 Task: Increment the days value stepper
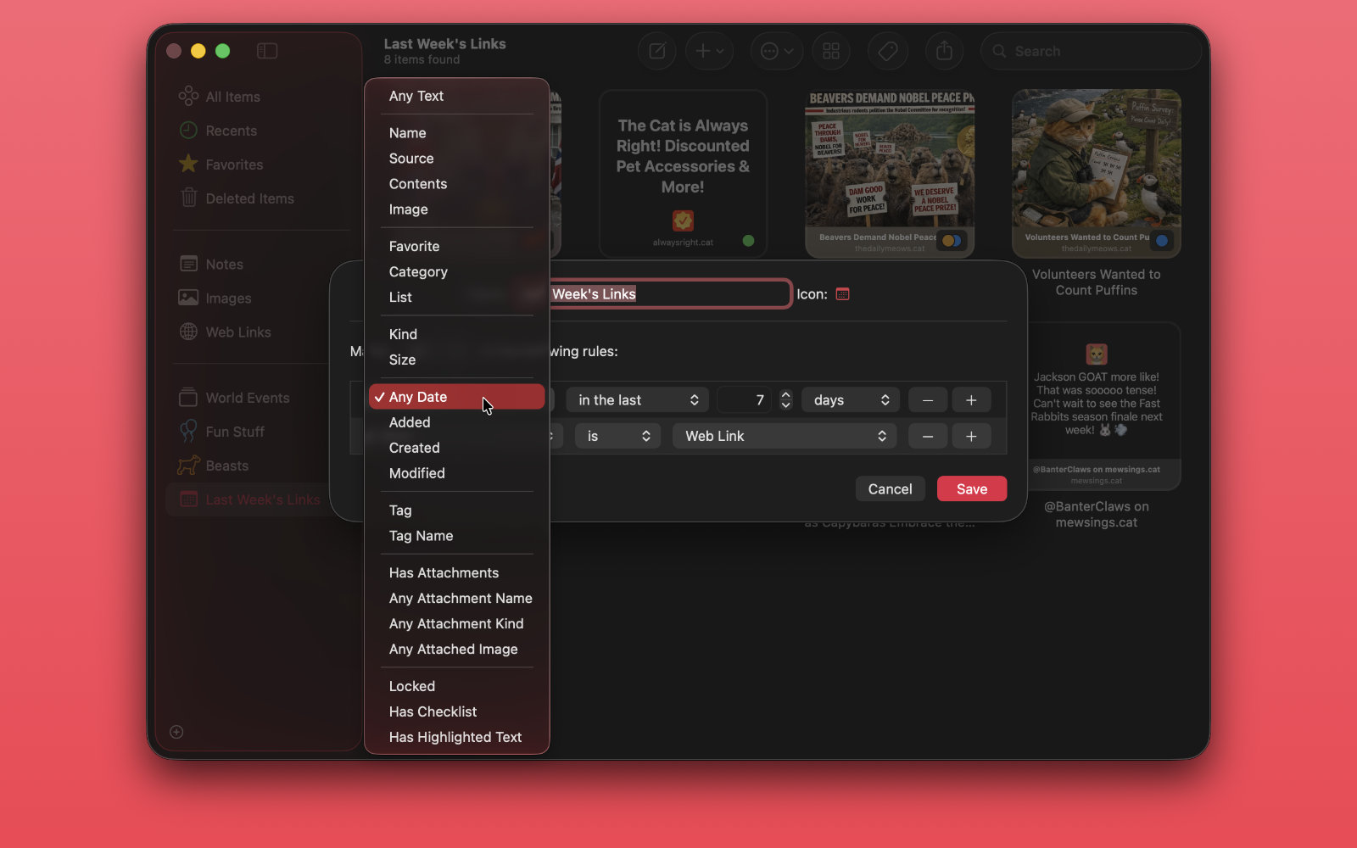[786, 395]
